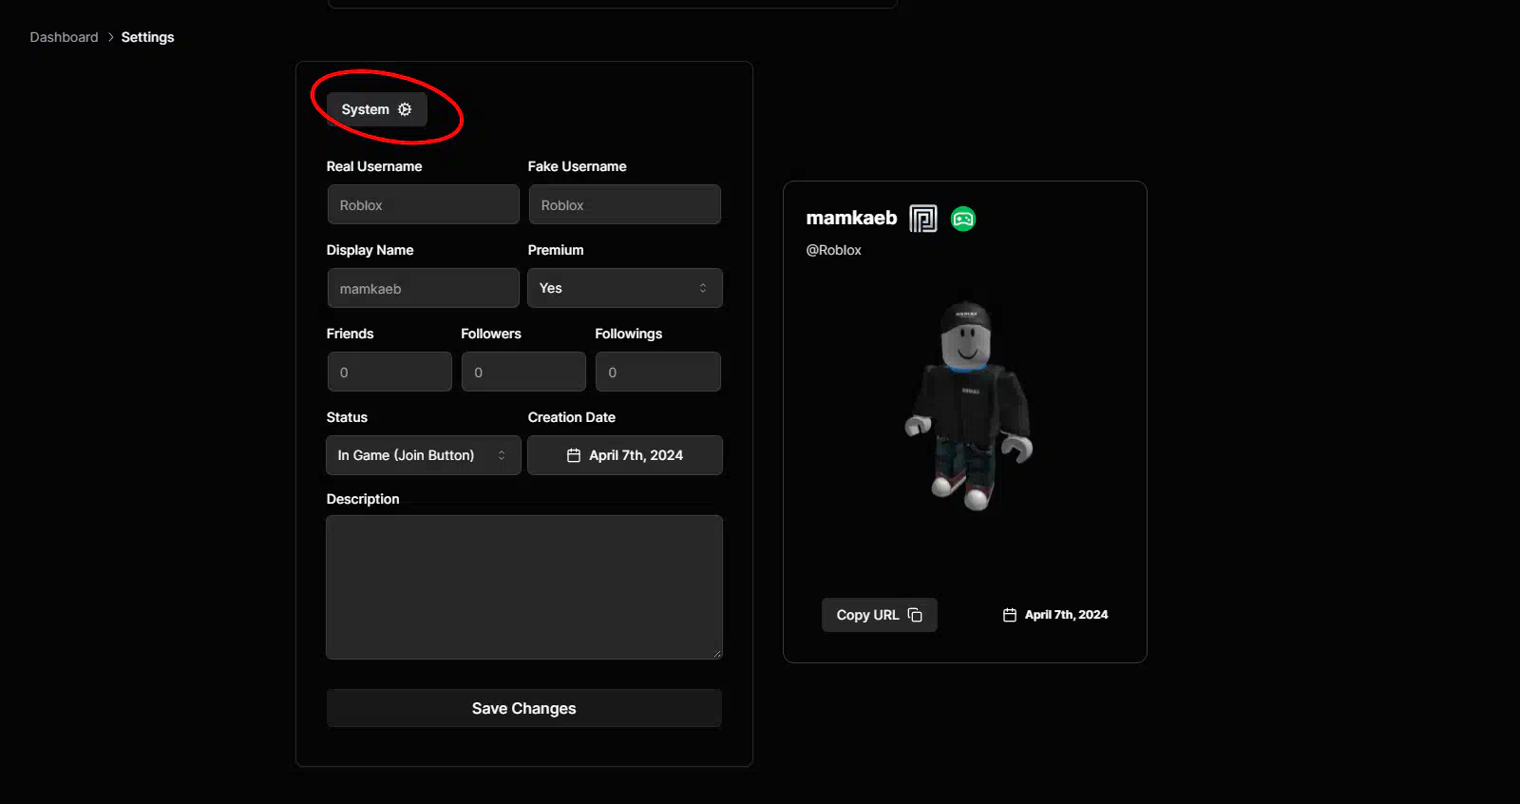1520x804 pixels.
Task: Open the Creation Date picker
Action: pos(624,455)
